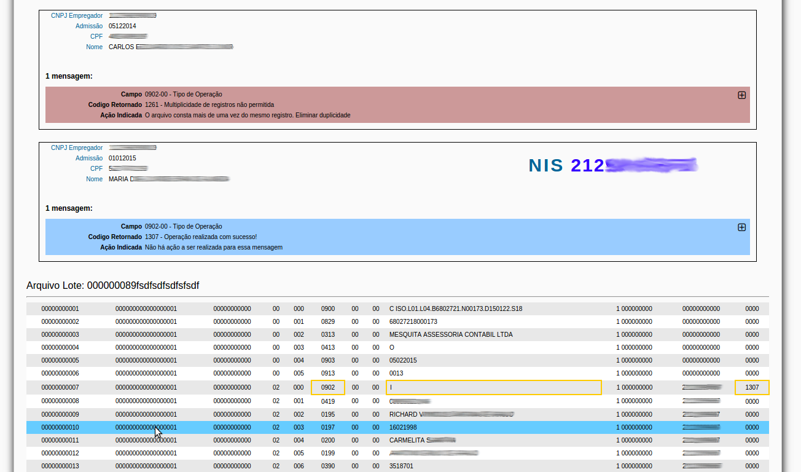Click the row with value 3518701

pos(401,466)
